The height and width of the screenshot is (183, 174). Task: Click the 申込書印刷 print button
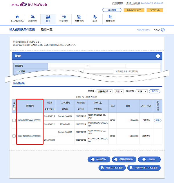tap(99, 160)
